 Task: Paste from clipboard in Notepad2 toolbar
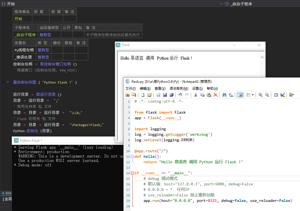(209, 95)
